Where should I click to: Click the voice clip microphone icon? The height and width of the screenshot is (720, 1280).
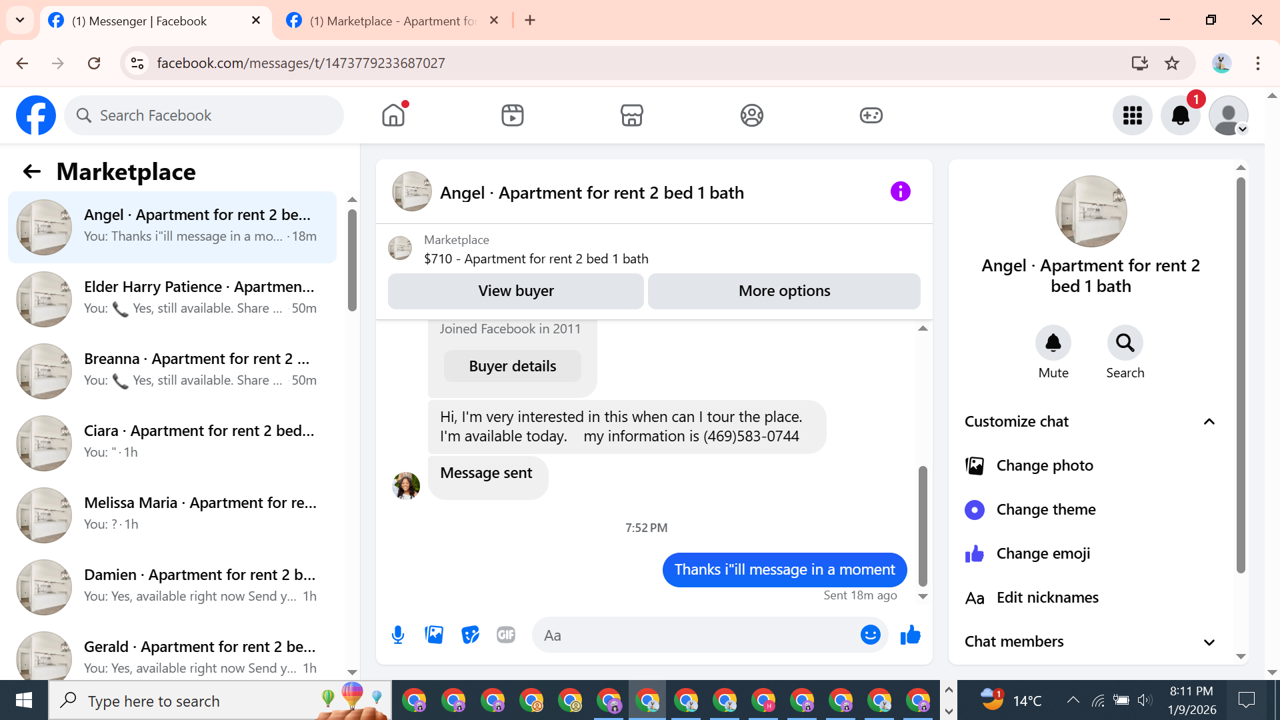pos(398,635)
